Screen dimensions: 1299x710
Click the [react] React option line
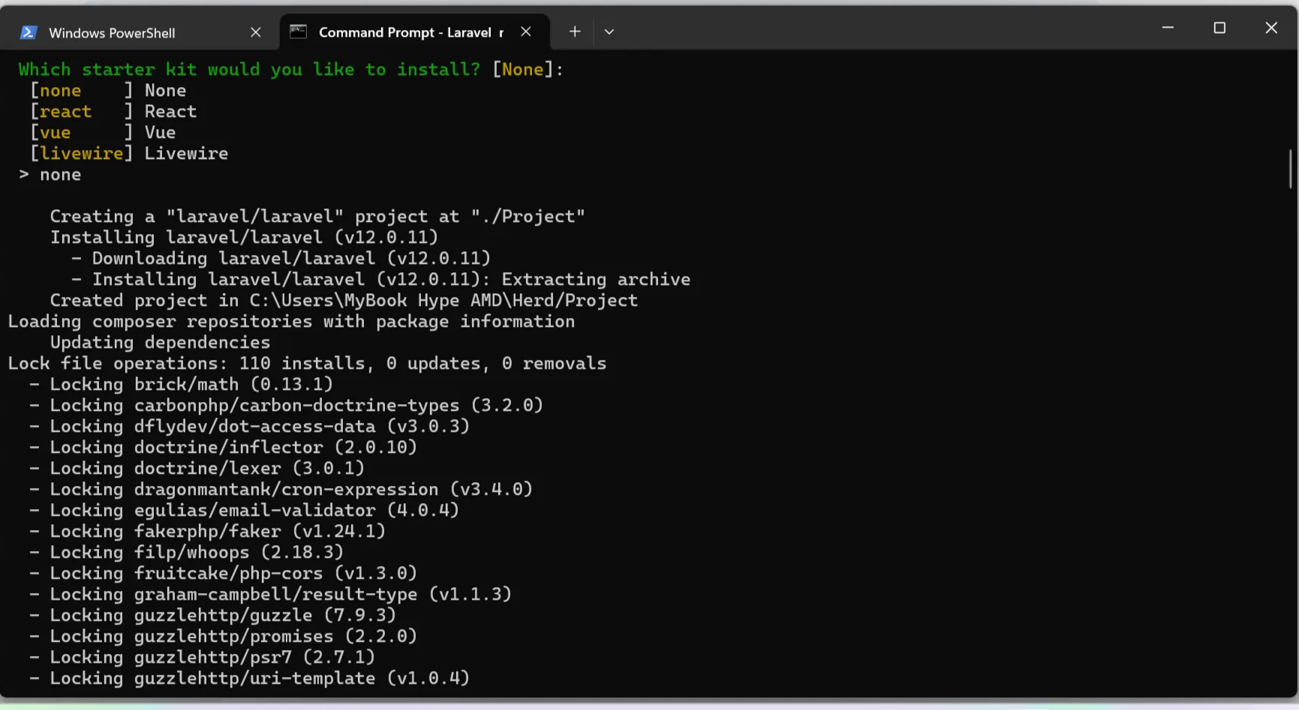click(x=113, y=112)
